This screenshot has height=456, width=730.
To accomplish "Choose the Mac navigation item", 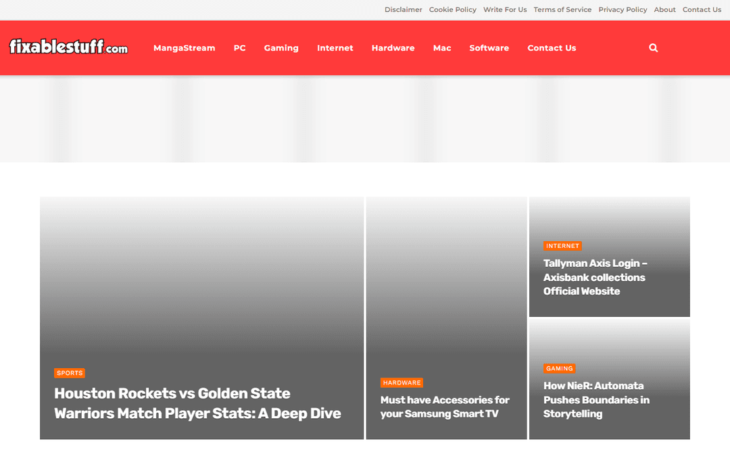I will pyautogui.click(x=442, y=48).
